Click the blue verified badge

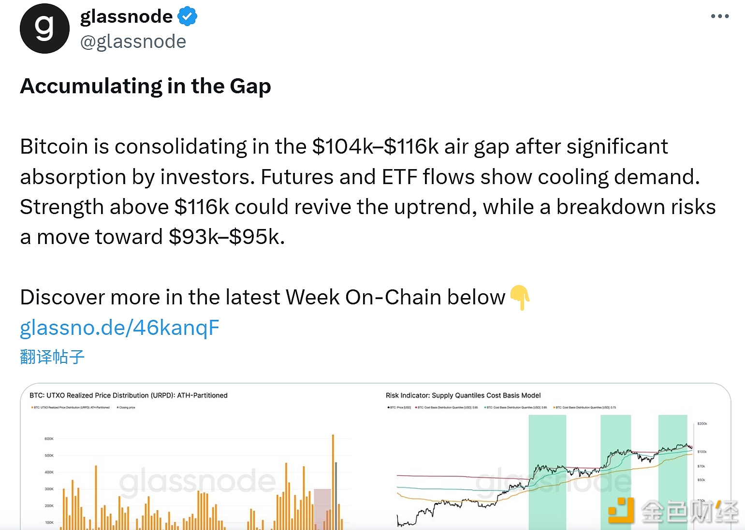click(187, 16)
